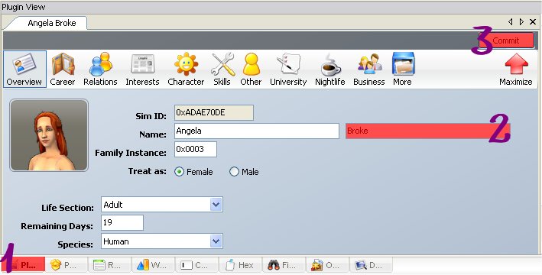542x275 pixels.
Task: Select the Female radio button
Action: click(x=179, y=172)
